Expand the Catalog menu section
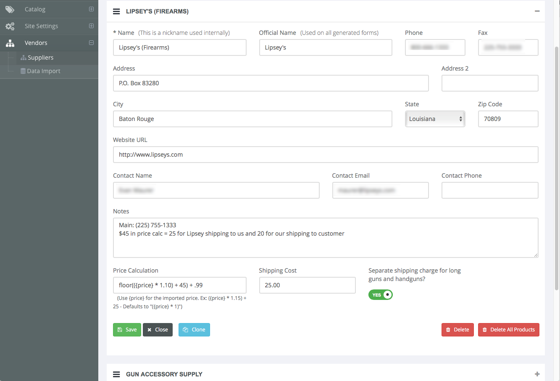Image resolution: width=560 pixels, height=381 pixels. coord(91,9)
